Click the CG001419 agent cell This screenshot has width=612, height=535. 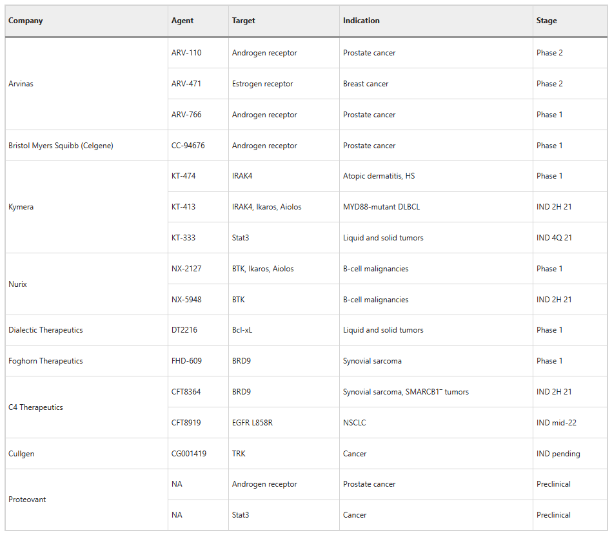tap(189, 454)
